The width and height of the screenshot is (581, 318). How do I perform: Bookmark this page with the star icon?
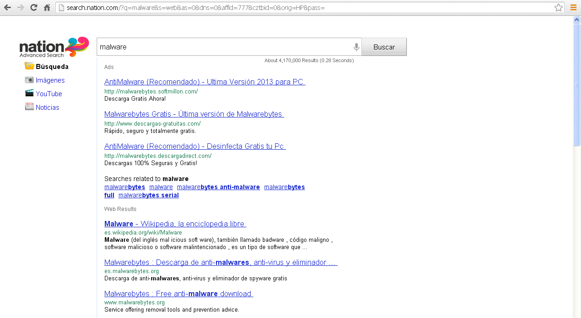pyautogui.click(x=558, y=8)
